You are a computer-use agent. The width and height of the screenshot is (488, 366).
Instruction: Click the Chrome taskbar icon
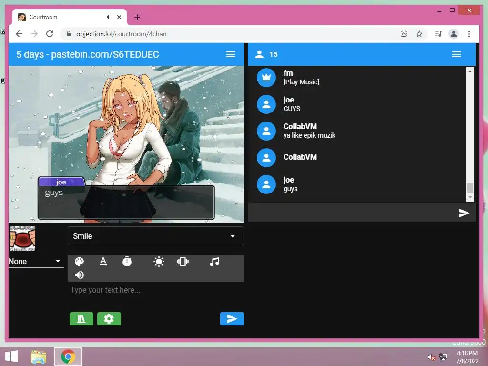[x=68, y=356]
